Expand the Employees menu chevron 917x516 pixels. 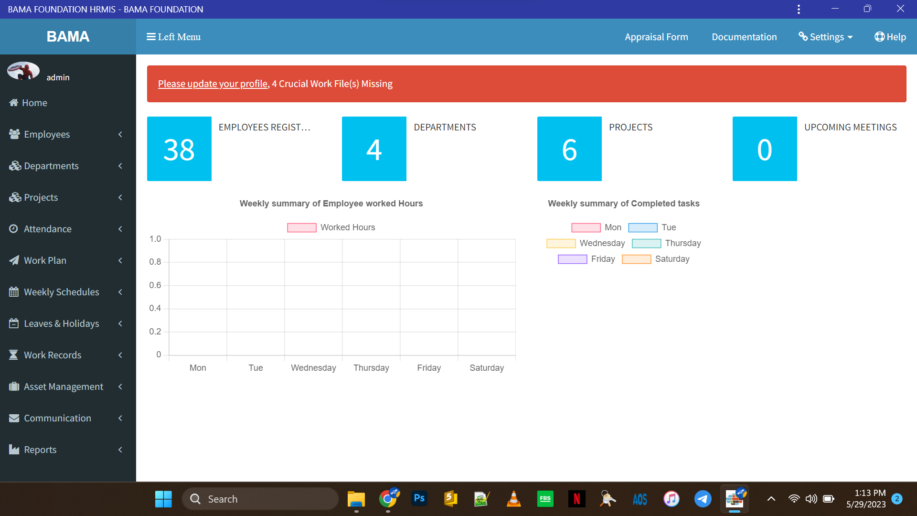[120, 134]
